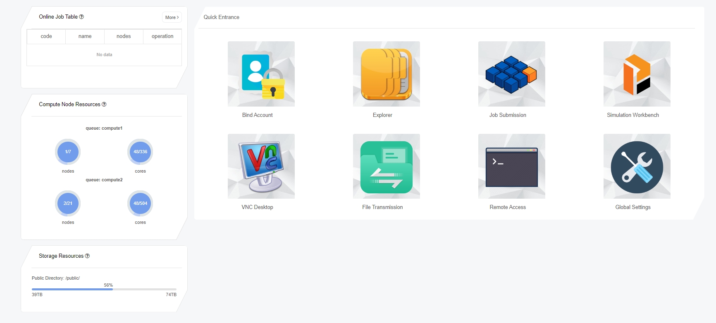Click the Bind Account label
The width and height of the screenshot is (716, 323).
257,115
